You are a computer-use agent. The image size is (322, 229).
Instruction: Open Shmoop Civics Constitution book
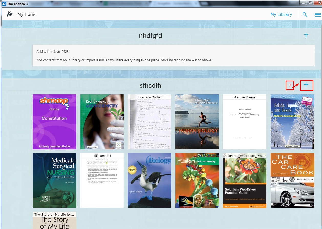pos(54,122)
